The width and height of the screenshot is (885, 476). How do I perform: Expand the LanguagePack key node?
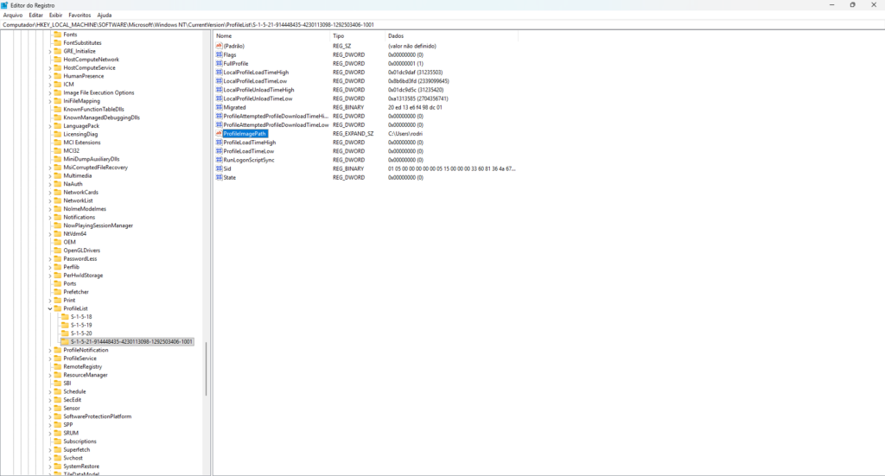(x=49, y=126)
